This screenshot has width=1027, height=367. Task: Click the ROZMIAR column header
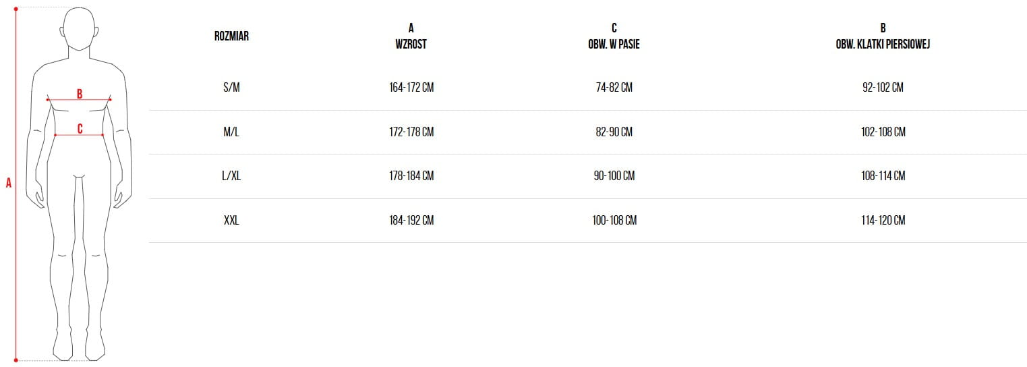coord(231,36)
